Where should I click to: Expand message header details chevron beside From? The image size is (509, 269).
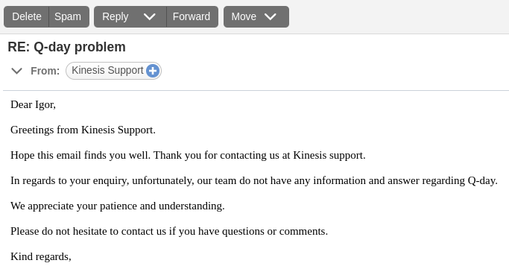[x=16, y=71]
